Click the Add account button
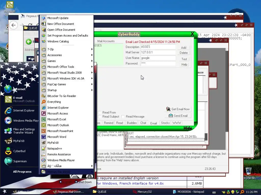The height and width of the screenshot is (195, 261). 184,47
